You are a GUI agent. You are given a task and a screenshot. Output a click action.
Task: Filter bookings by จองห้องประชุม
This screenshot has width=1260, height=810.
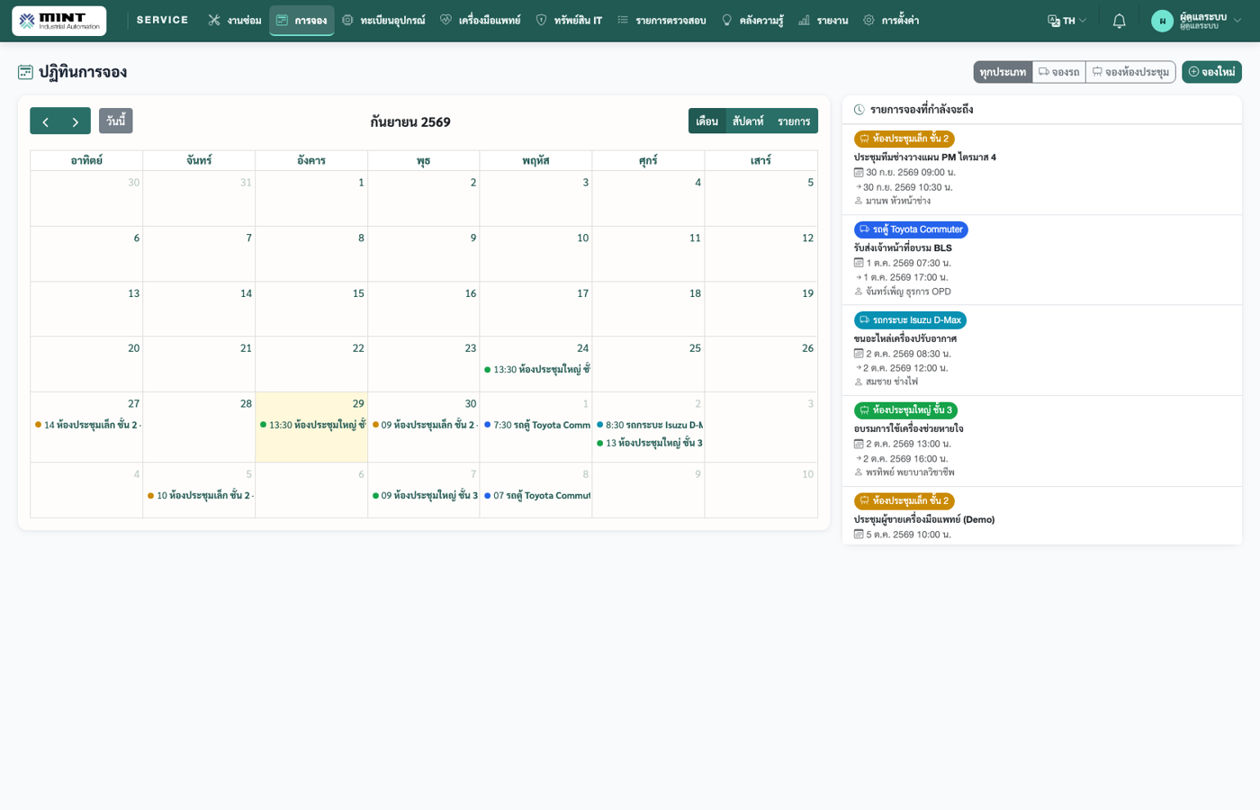pos(1130,72)
